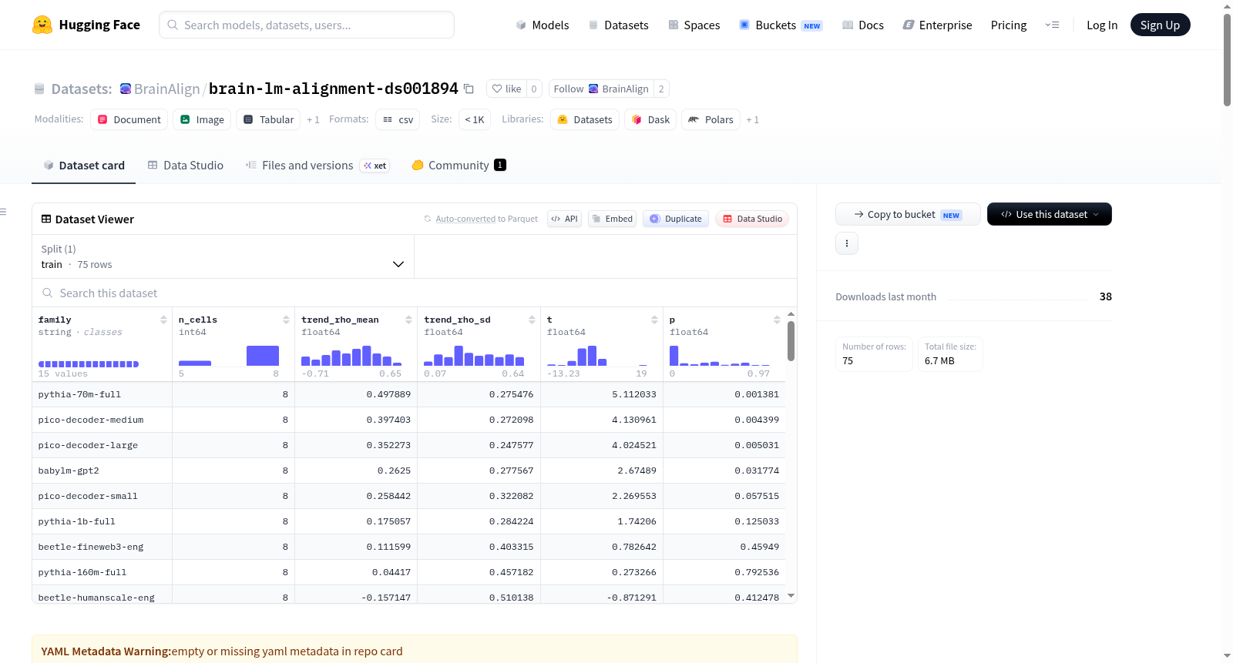
Task: Switch to the Data Studio tab
Action: tap(186, 166)
